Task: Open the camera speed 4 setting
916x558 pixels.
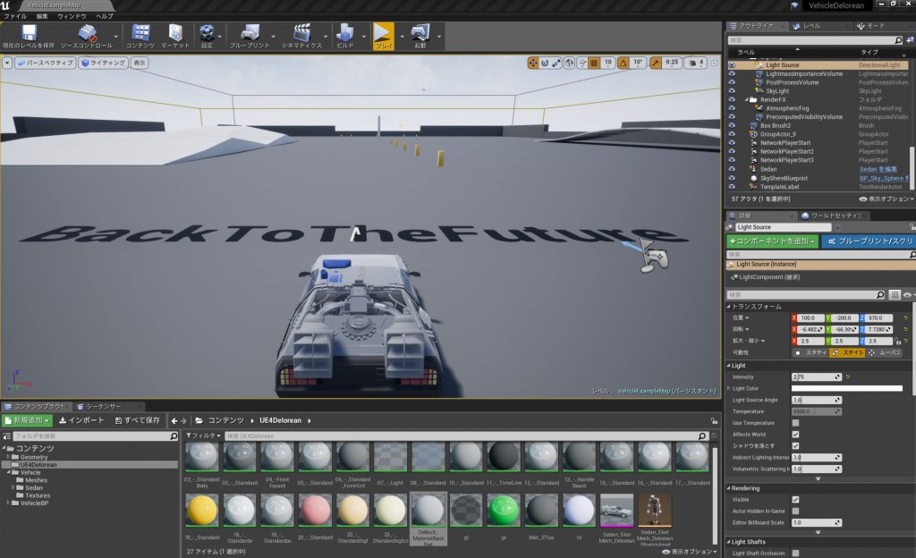Action: click(695, 63)
